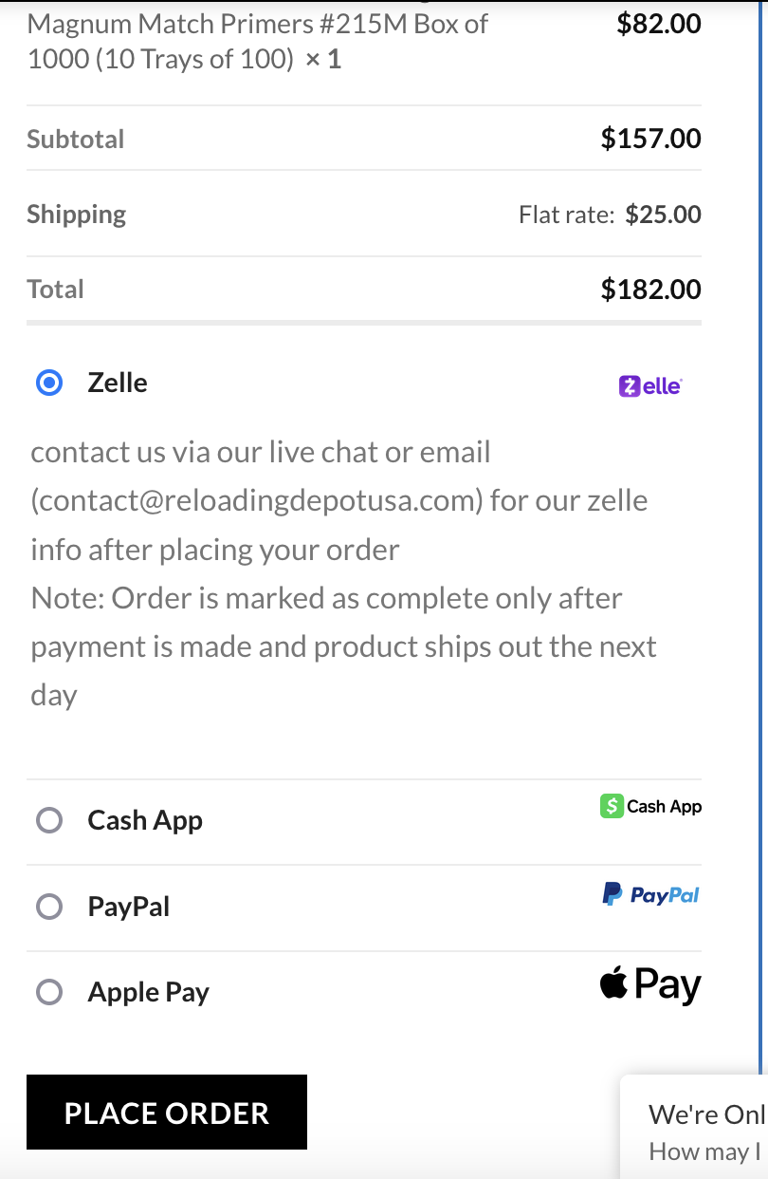768x1179 pixels.
Task: Open the We're Online chat widget
Action: click(x=706, y=1113)
